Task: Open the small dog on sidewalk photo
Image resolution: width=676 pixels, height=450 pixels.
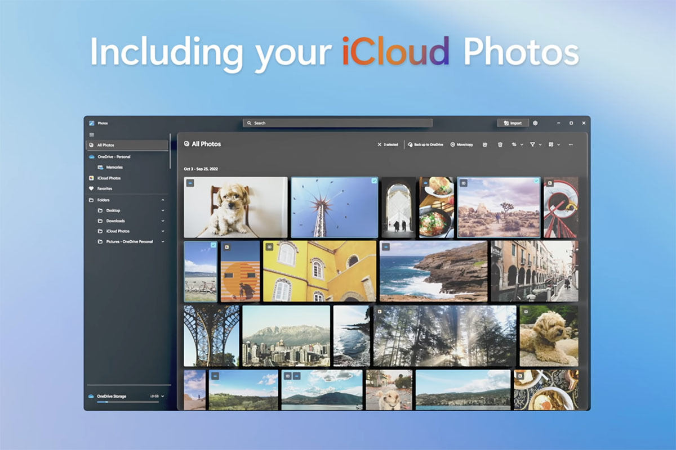Action: pos(389,390)
